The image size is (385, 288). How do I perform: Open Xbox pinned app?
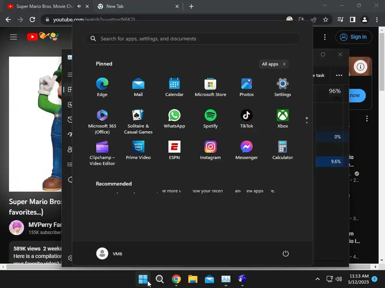(283, 119)
